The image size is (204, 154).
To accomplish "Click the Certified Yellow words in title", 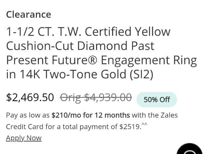I will (127, 32).
